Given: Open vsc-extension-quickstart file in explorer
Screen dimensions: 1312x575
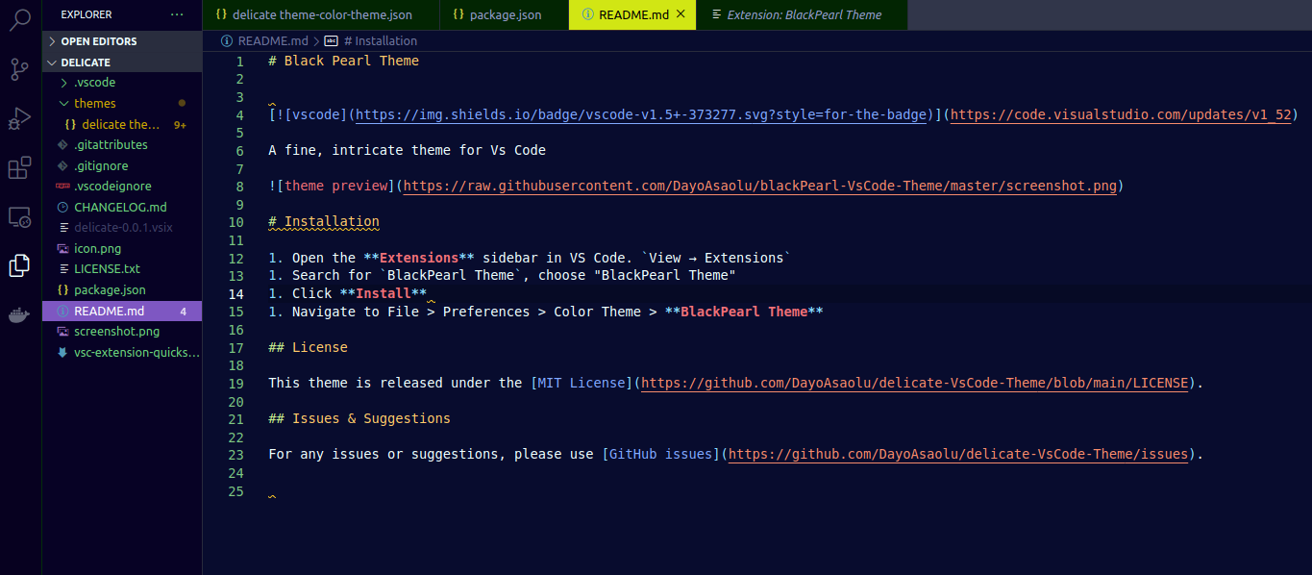Looking at the screenshot, I should pyautogui.click(x=122, y=352).
